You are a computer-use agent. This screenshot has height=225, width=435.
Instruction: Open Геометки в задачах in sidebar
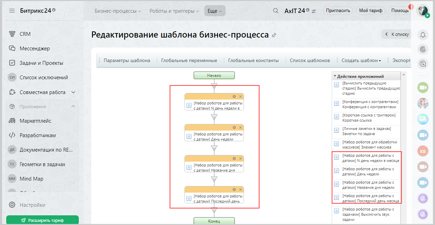click(42, 164)
